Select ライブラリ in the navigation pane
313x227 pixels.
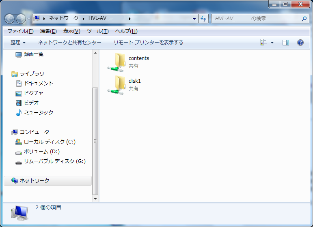coord(32,74)
